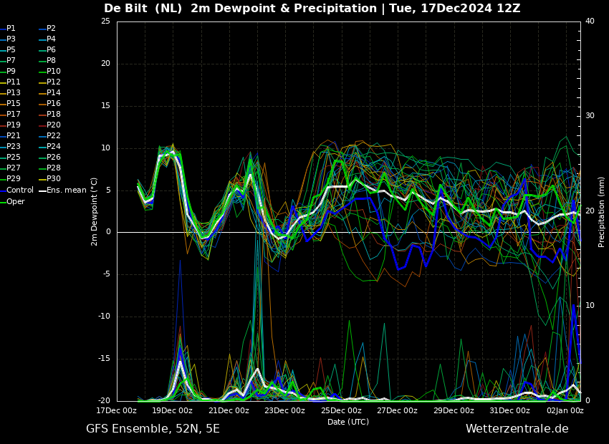Click the Control legend entry

click(17, 190)
